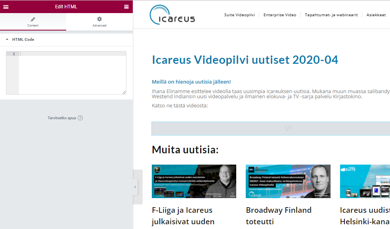Open the F-Liiga ja Icareus article thumbnail
This screenshot has height=229, width=390.
tap(194, 181)
